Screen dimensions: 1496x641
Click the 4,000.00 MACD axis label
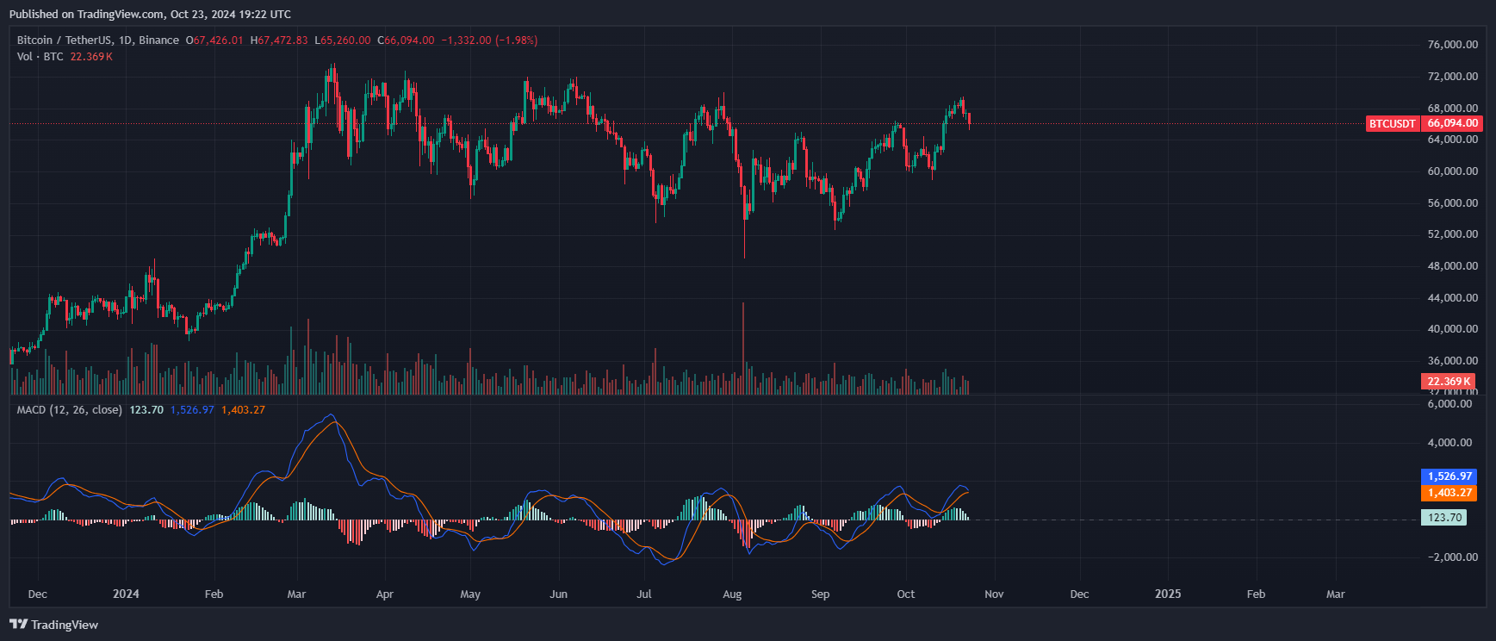tap(1449, 443)
